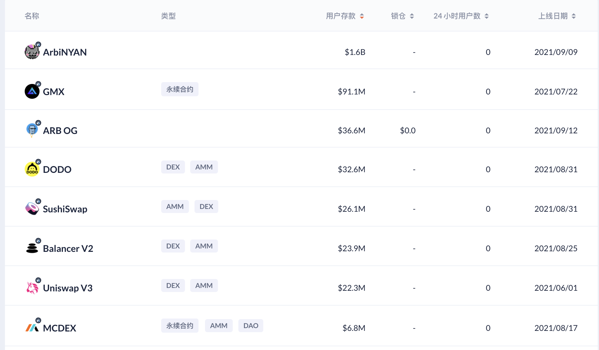Open the SushiSwap project link
599x350 pixels.
tap(65, 209)
